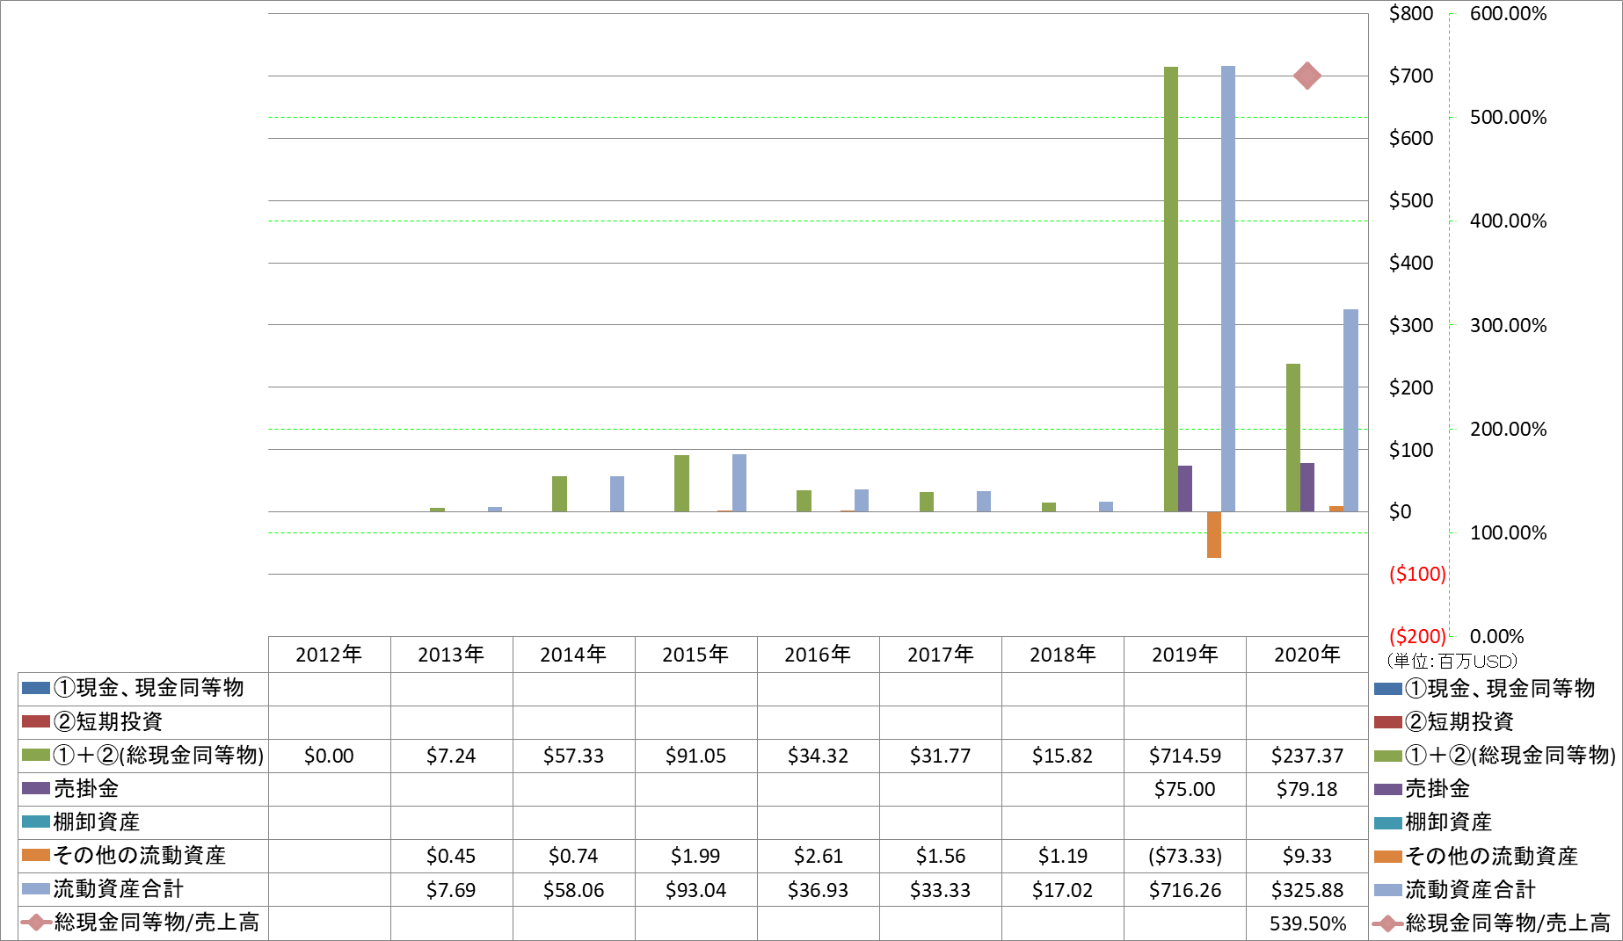
Task: Select the green 2014 bar
Action: pos(559,494)
